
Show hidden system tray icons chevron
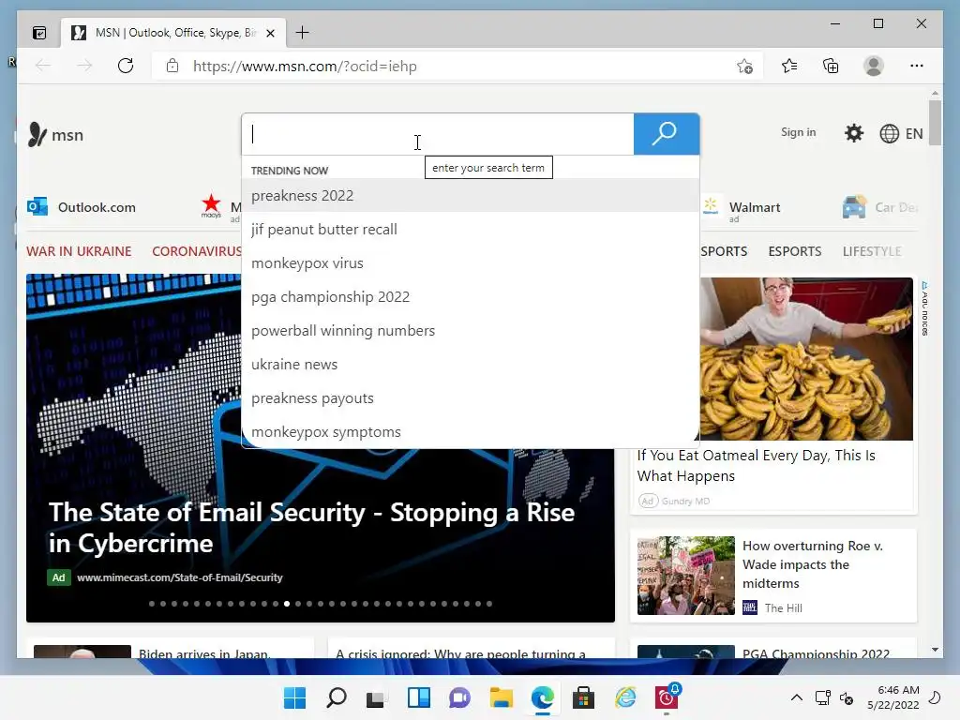coord(797,697)
